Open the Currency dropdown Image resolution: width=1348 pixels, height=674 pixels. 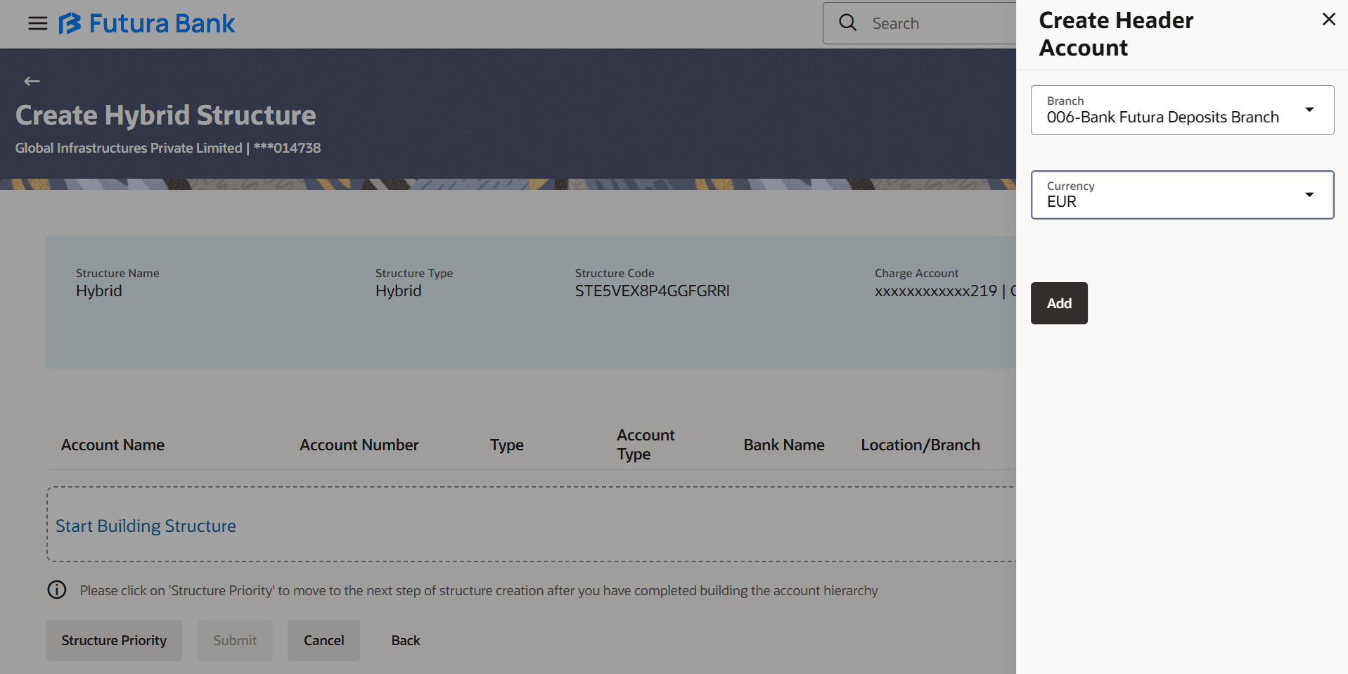1182,195
